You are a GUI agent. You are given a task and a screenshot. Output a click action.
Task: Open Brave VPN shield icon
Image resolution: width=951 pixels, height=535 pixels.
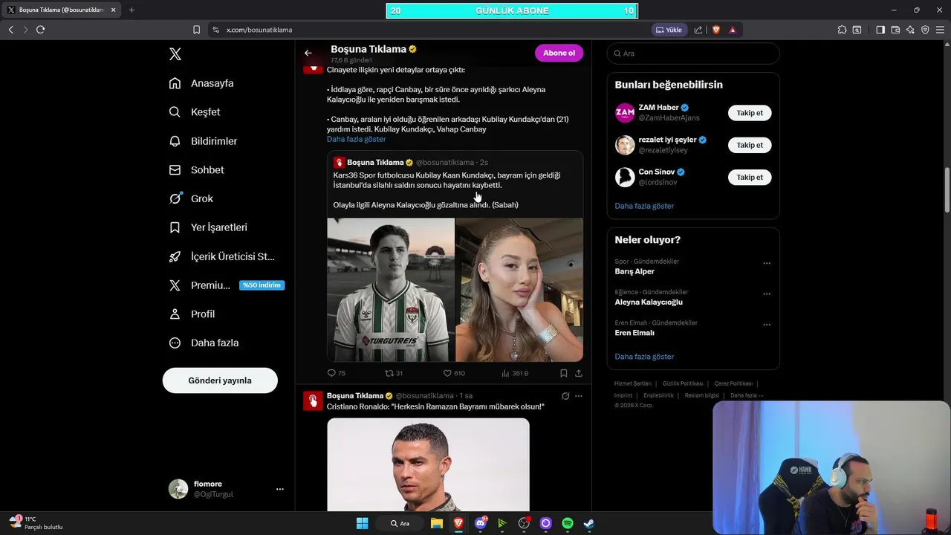pos(925,30)
